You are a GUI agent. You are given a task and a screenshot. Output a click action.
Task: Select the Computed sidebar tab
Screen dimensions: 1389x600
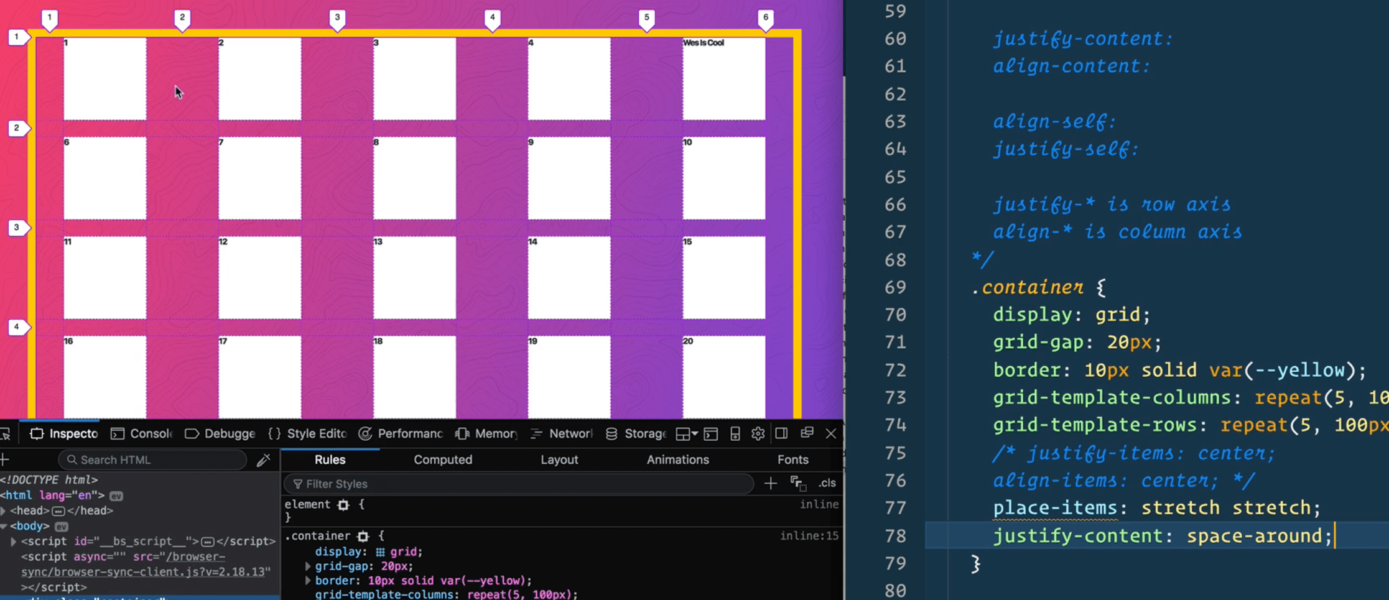[x=443, y=459]
